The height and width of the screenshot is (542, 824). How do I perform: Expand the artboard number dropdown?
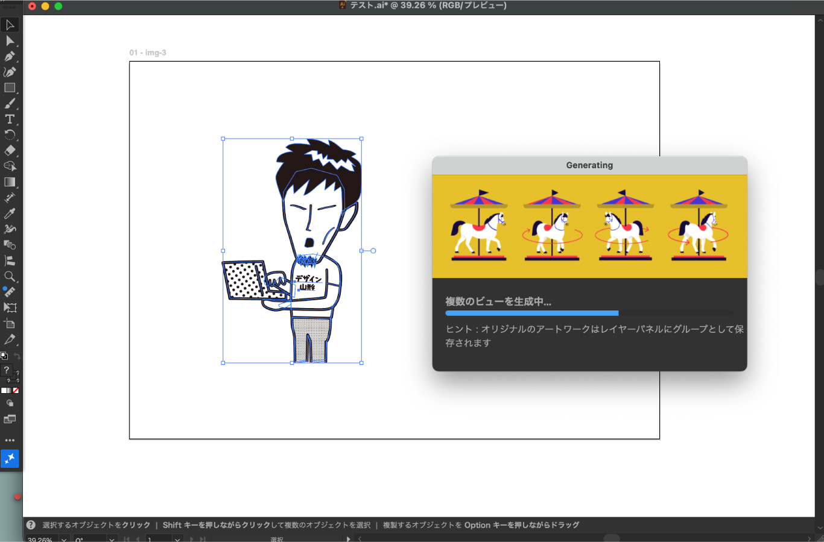tap(177, 539)
